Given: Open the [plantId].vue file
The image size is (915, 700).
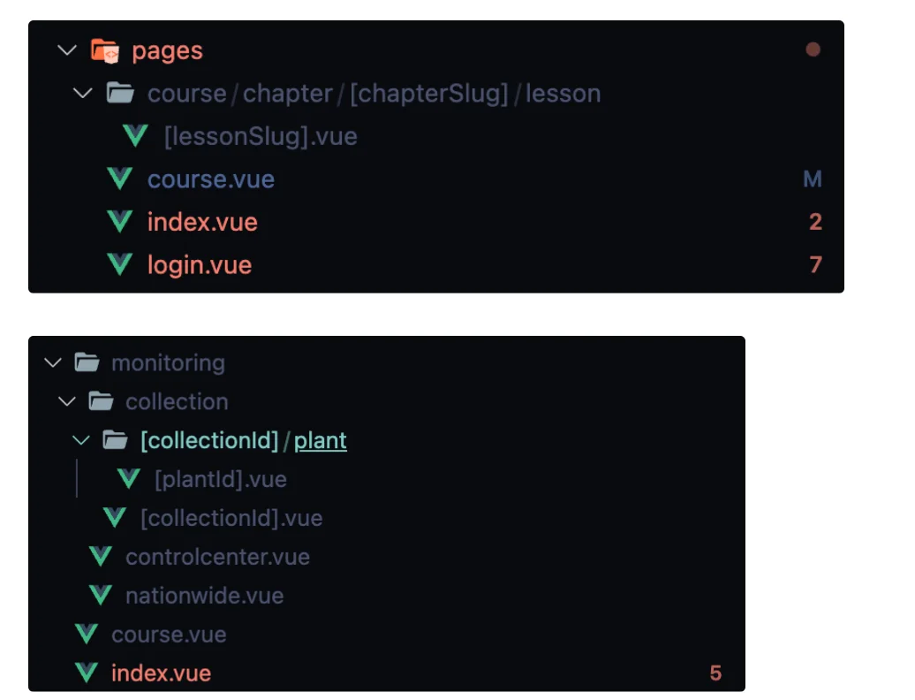Looking at the screenshot, I should point(220,479).
